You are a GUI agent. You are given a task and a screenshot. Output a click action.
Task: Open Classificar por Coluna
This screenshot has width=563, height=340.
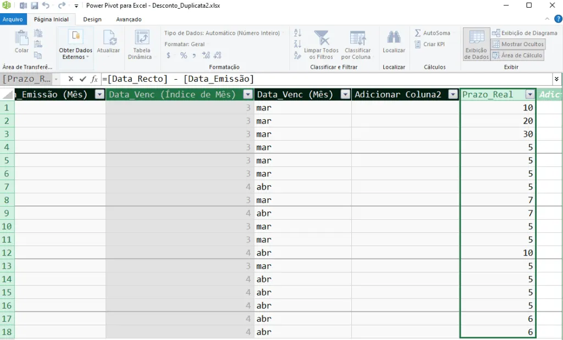pyautogui.click(x=357, y=44)
